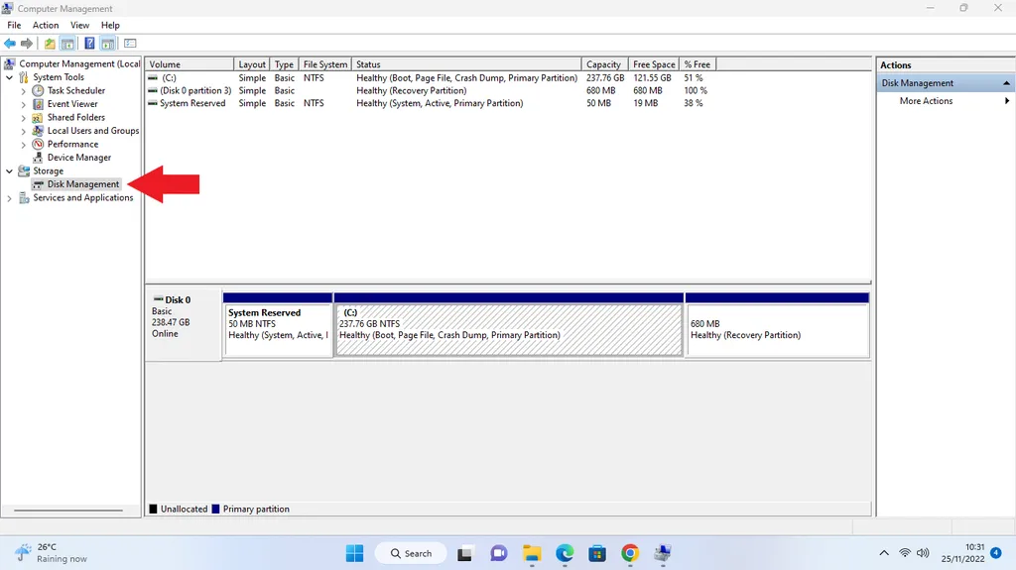The height and width of the screenshot is (570, 1016).
Task: Collapse the Storage tree node
Action: [x=10, y=171]
